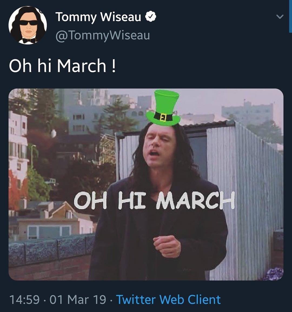Open the Tommy Wiseau display name
The height and width of the screenshot is (312, 292).
coord(98,17)
